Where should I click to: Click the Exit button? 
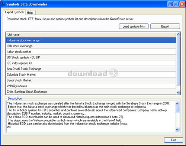173,140
